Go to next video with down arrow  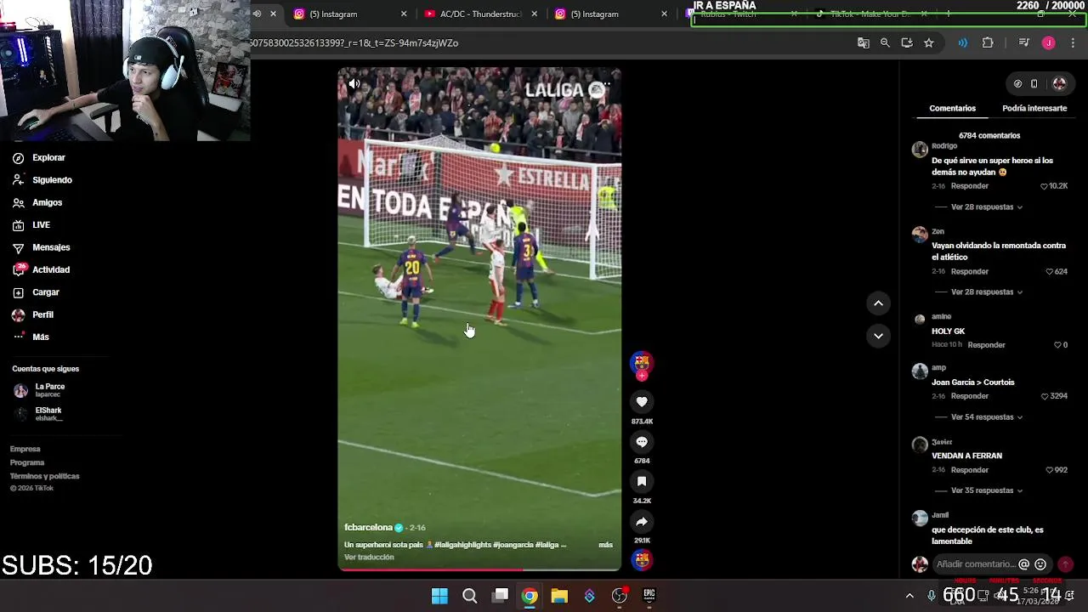[878, 336]
